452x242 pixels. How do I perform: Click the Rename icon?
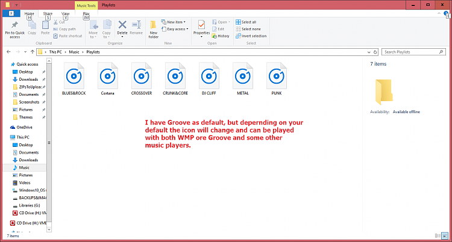[136, 25]
